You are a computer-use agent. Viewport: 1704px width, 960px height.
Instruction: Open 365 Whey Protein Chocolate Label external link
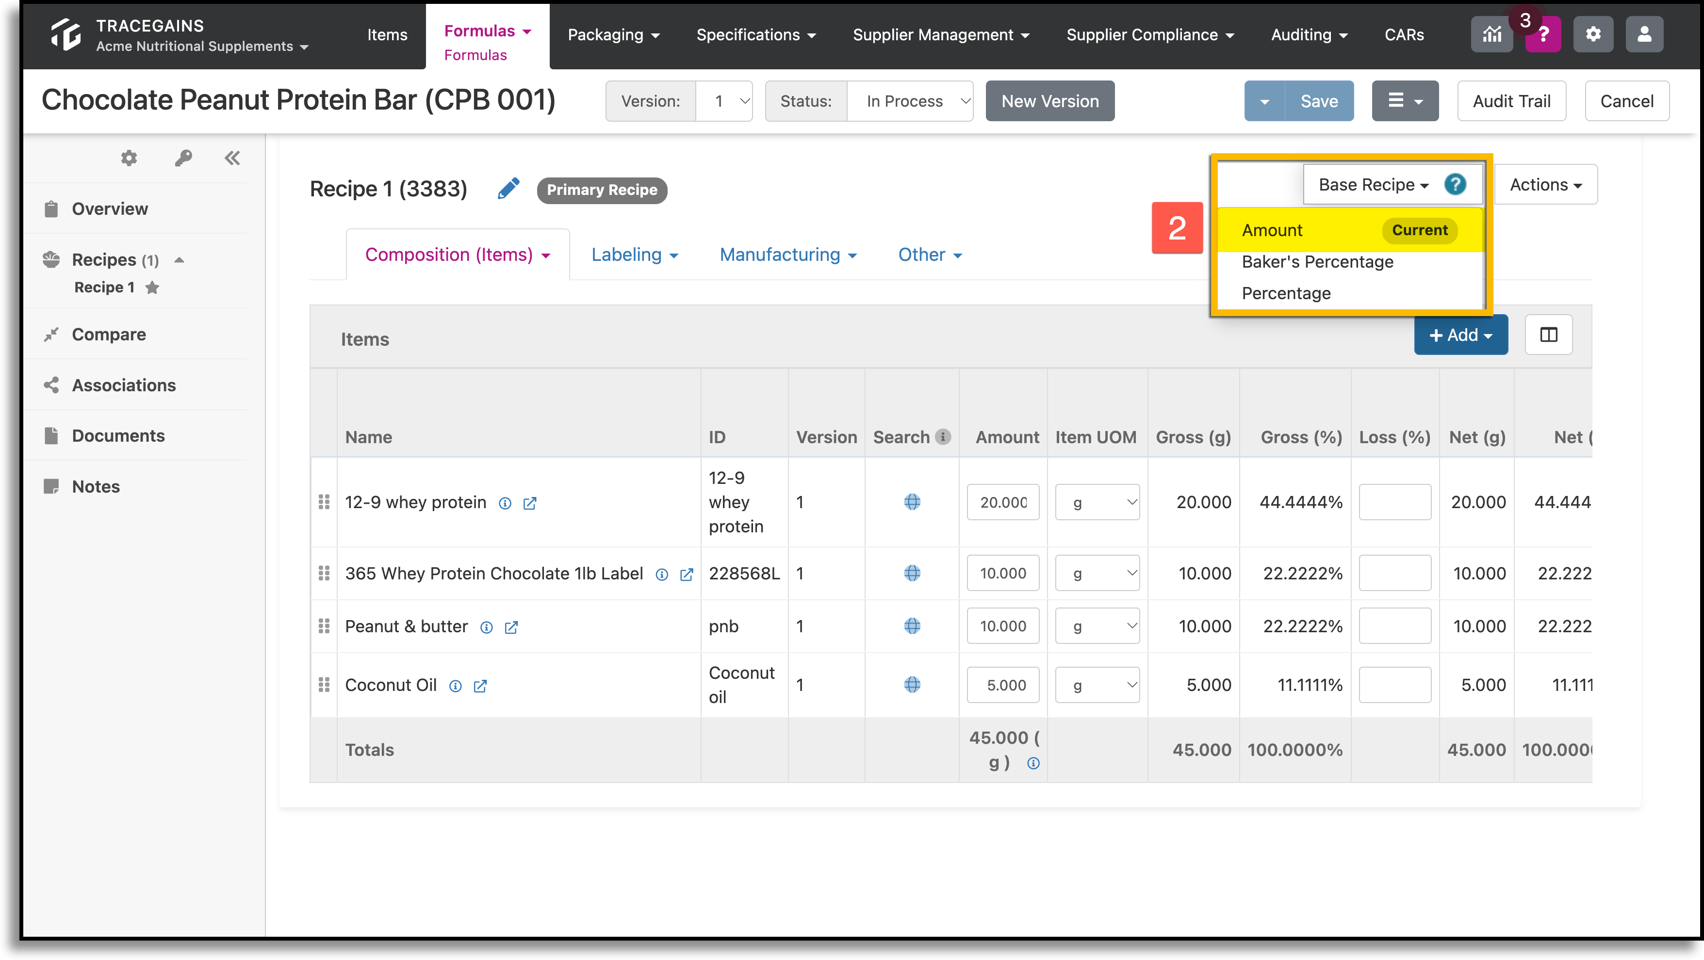(687, 574)
